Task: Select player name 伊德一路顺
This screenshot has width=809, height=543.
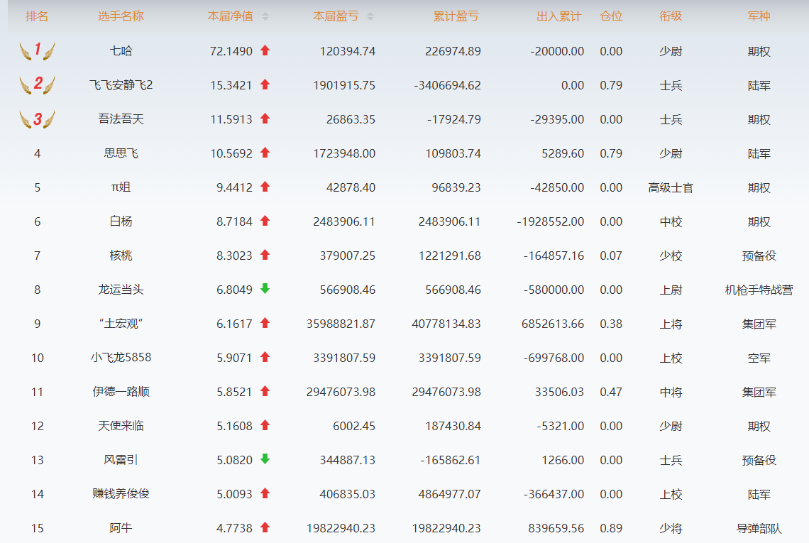Action: 121,391
